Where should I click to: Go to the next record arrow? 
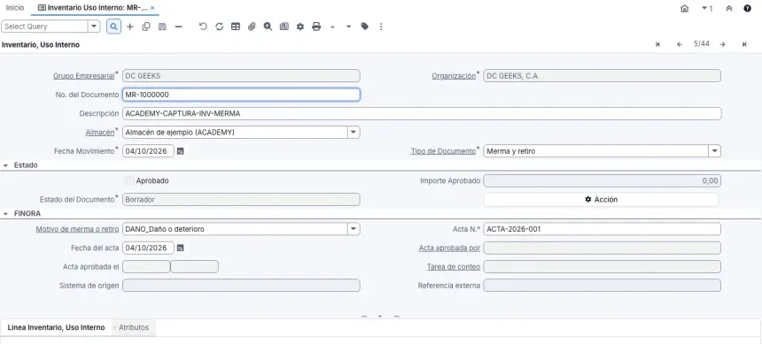pyautogui.click(x=723, y=44)
